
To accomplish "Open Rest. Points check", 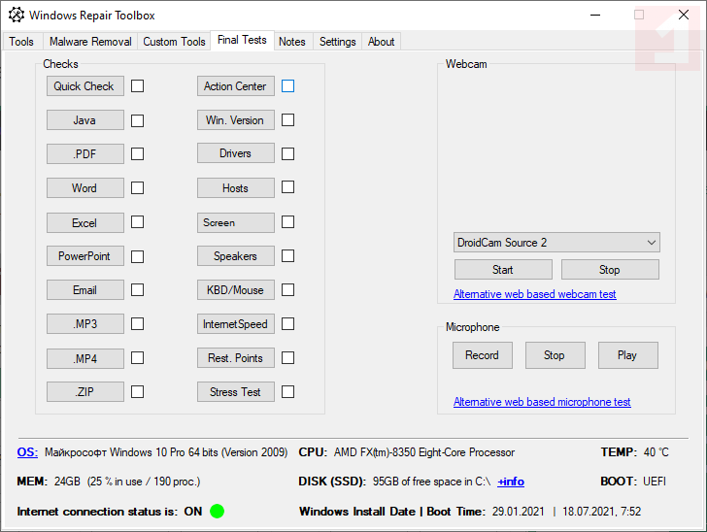I will click(x=236, y=358).
